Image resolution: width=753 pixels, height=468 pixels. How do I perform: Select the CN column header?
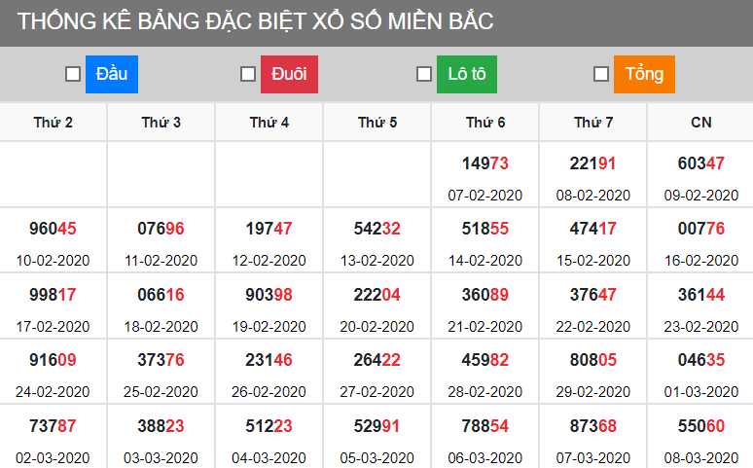701,123
